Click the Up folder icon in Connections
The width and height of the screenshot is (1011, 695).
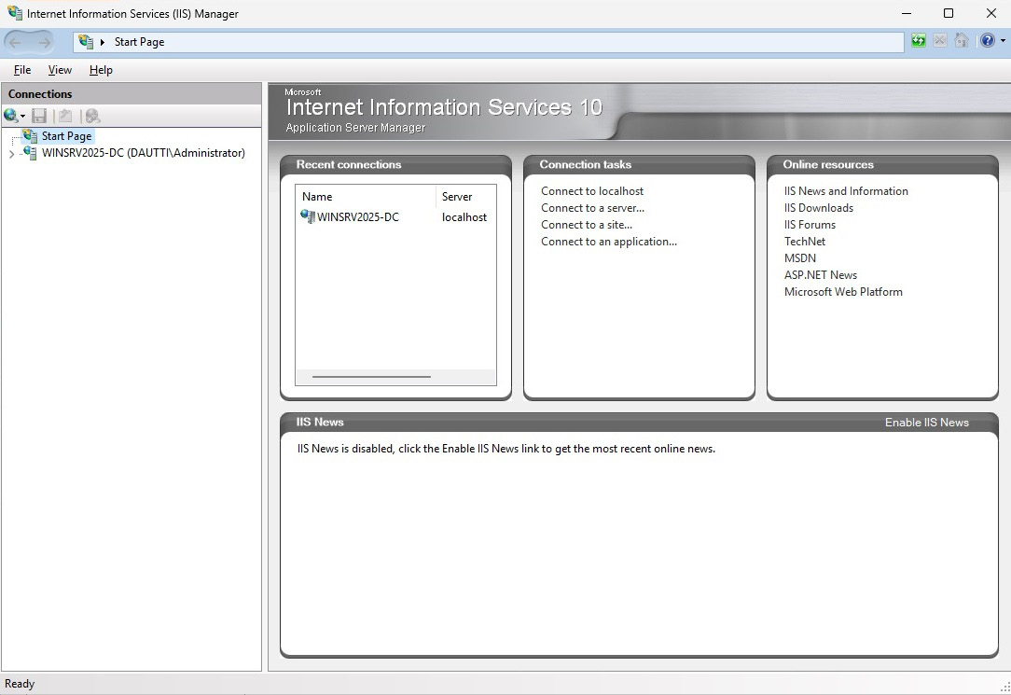[65, 116]
